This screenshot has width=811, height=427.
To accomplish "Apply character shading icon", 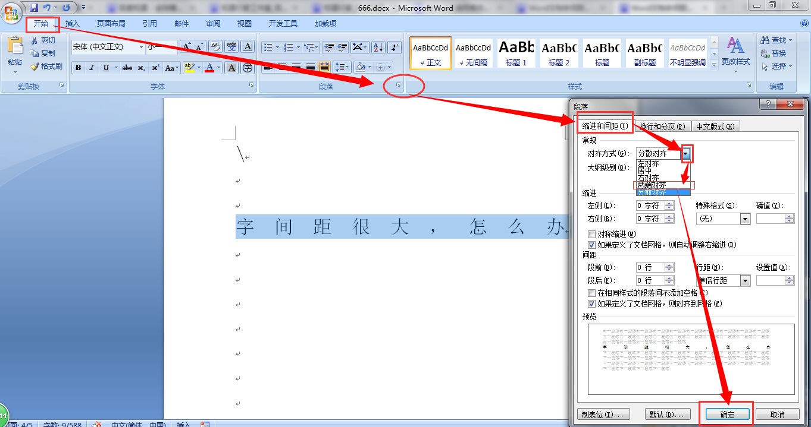I will (x=231, y=68).
